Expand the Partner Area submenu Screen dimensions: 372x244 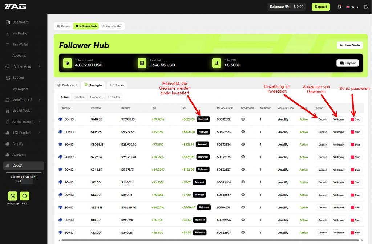click(39, 66)
